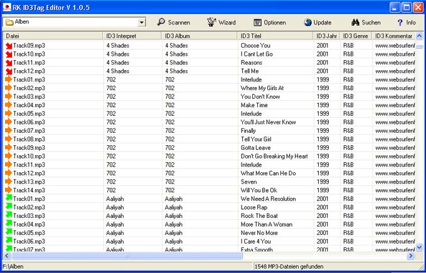Viewport: 426px width, 273px height.
Task: Click orange arrow icon of 702 Track01.mp3
Action: [x=8, y=80]
